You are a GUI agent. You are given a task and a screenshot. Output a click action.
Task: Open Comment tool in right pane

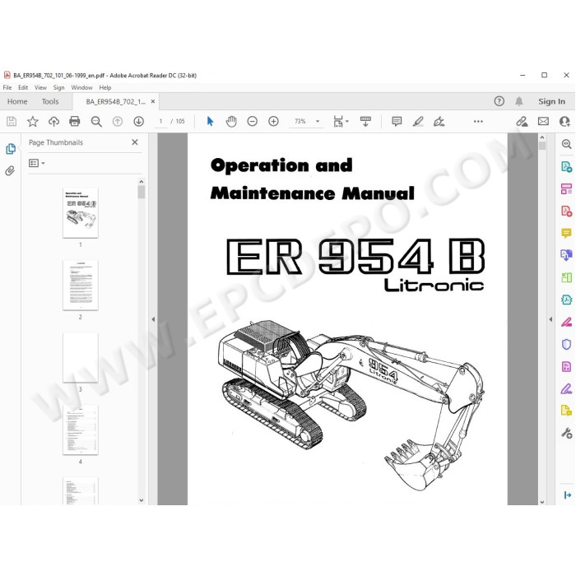pyautogui.click(x=566, y=233)
